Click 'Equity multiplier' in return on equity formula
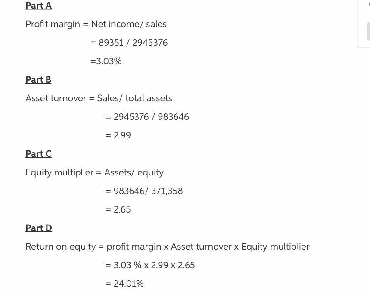Screen dimensions: 370x297 click(x=275, y=247)
